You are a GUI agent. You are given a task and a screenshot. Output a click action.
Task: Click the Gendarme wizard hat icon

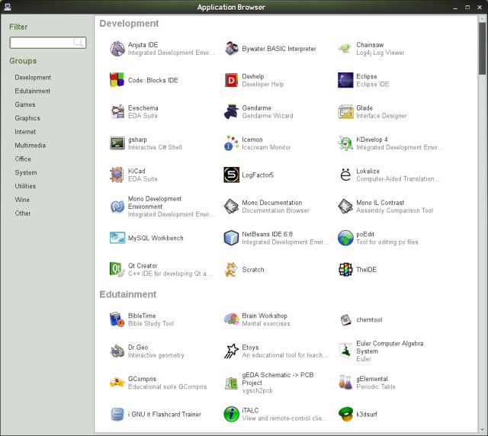(x=231, y=112)
